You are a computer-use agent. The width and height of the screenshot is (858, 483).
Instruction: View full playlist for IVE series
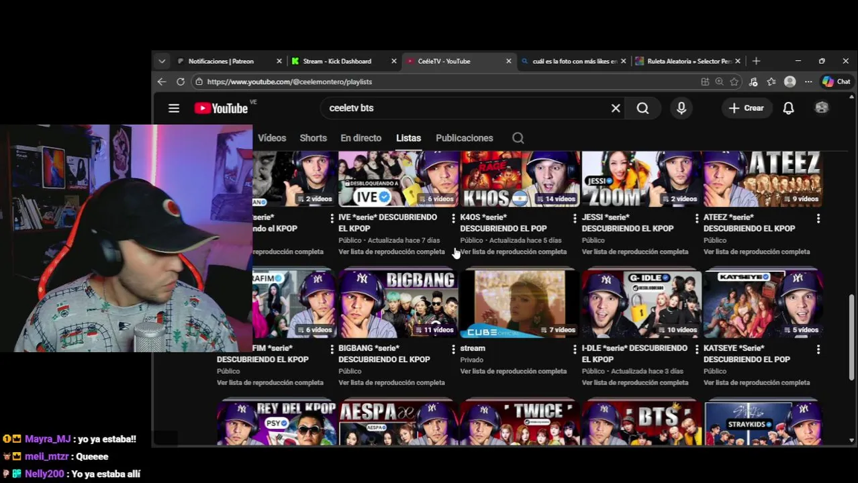(x=391, y=252)
